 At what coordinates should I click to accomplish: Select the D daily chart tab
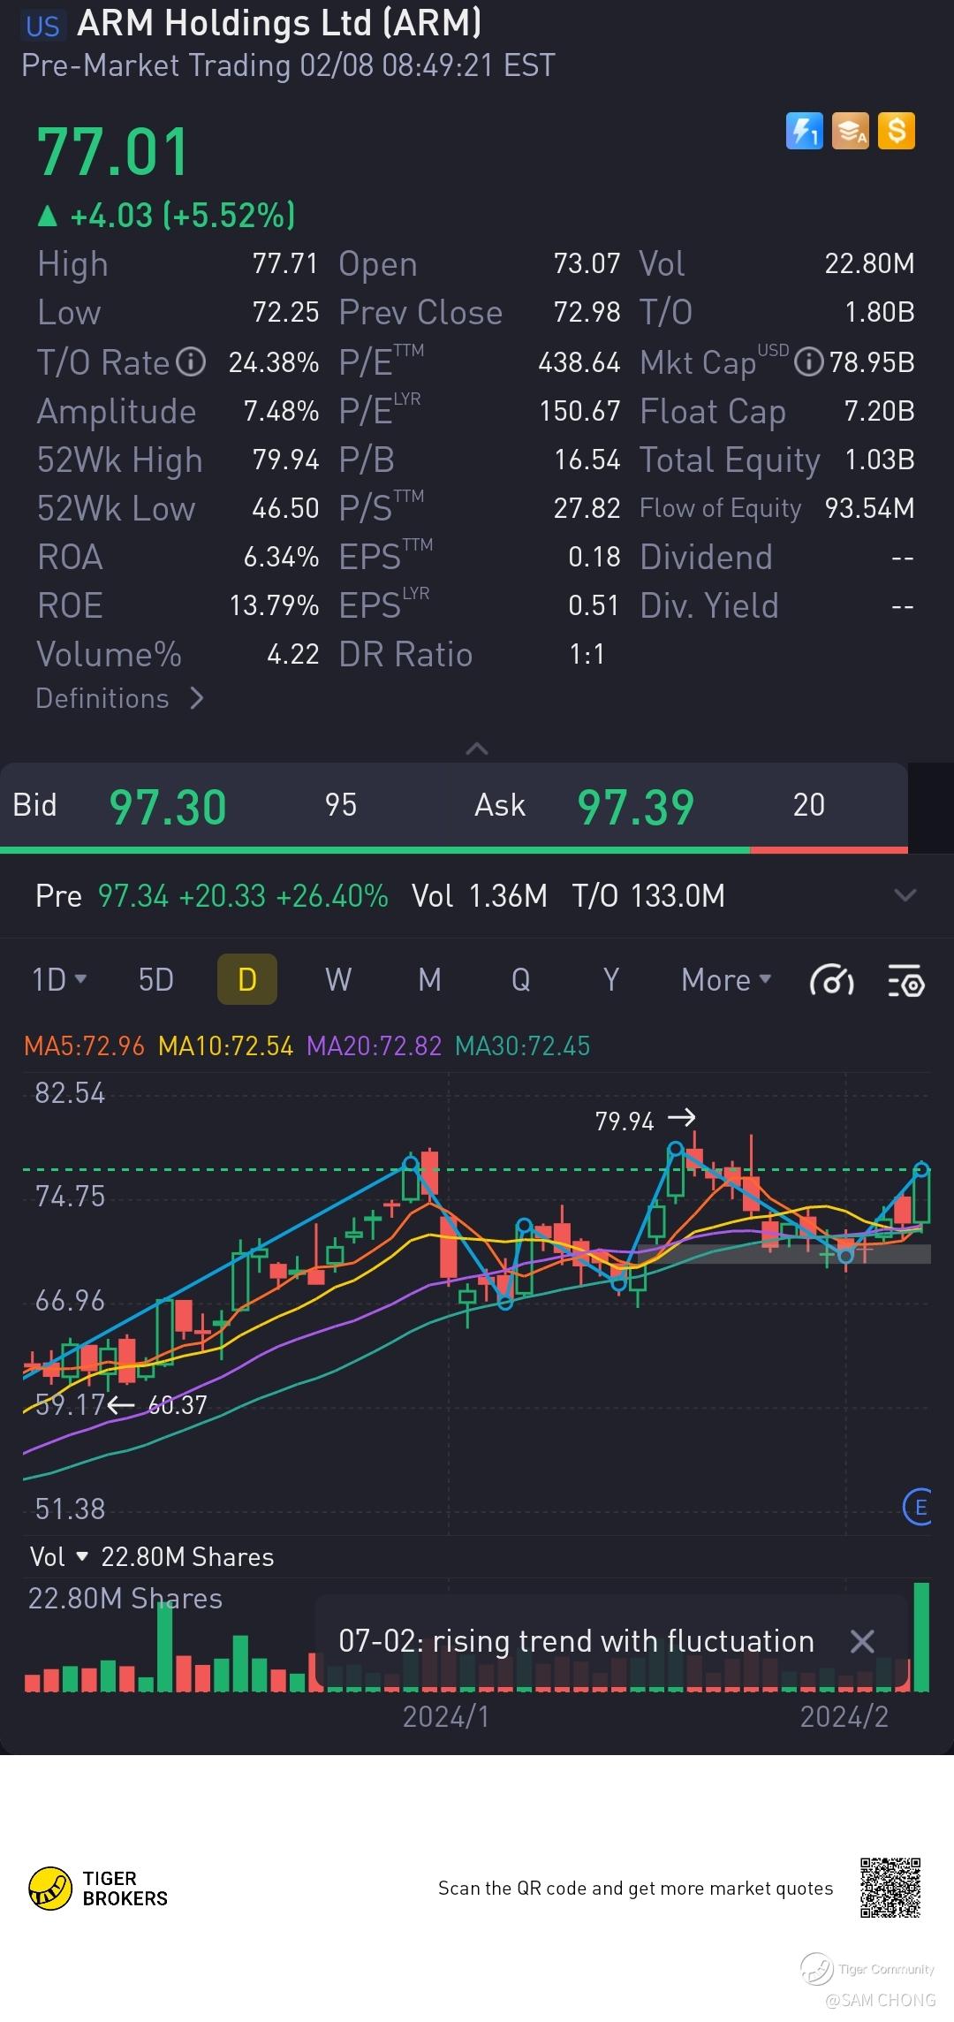click(247, 979)
